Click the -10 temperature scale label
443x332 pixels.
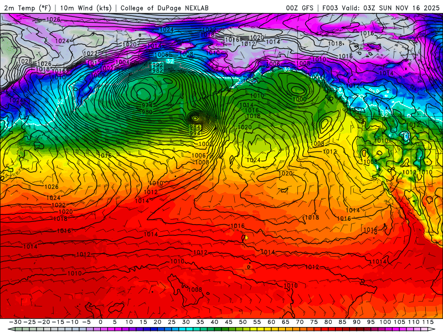point(72,322)
